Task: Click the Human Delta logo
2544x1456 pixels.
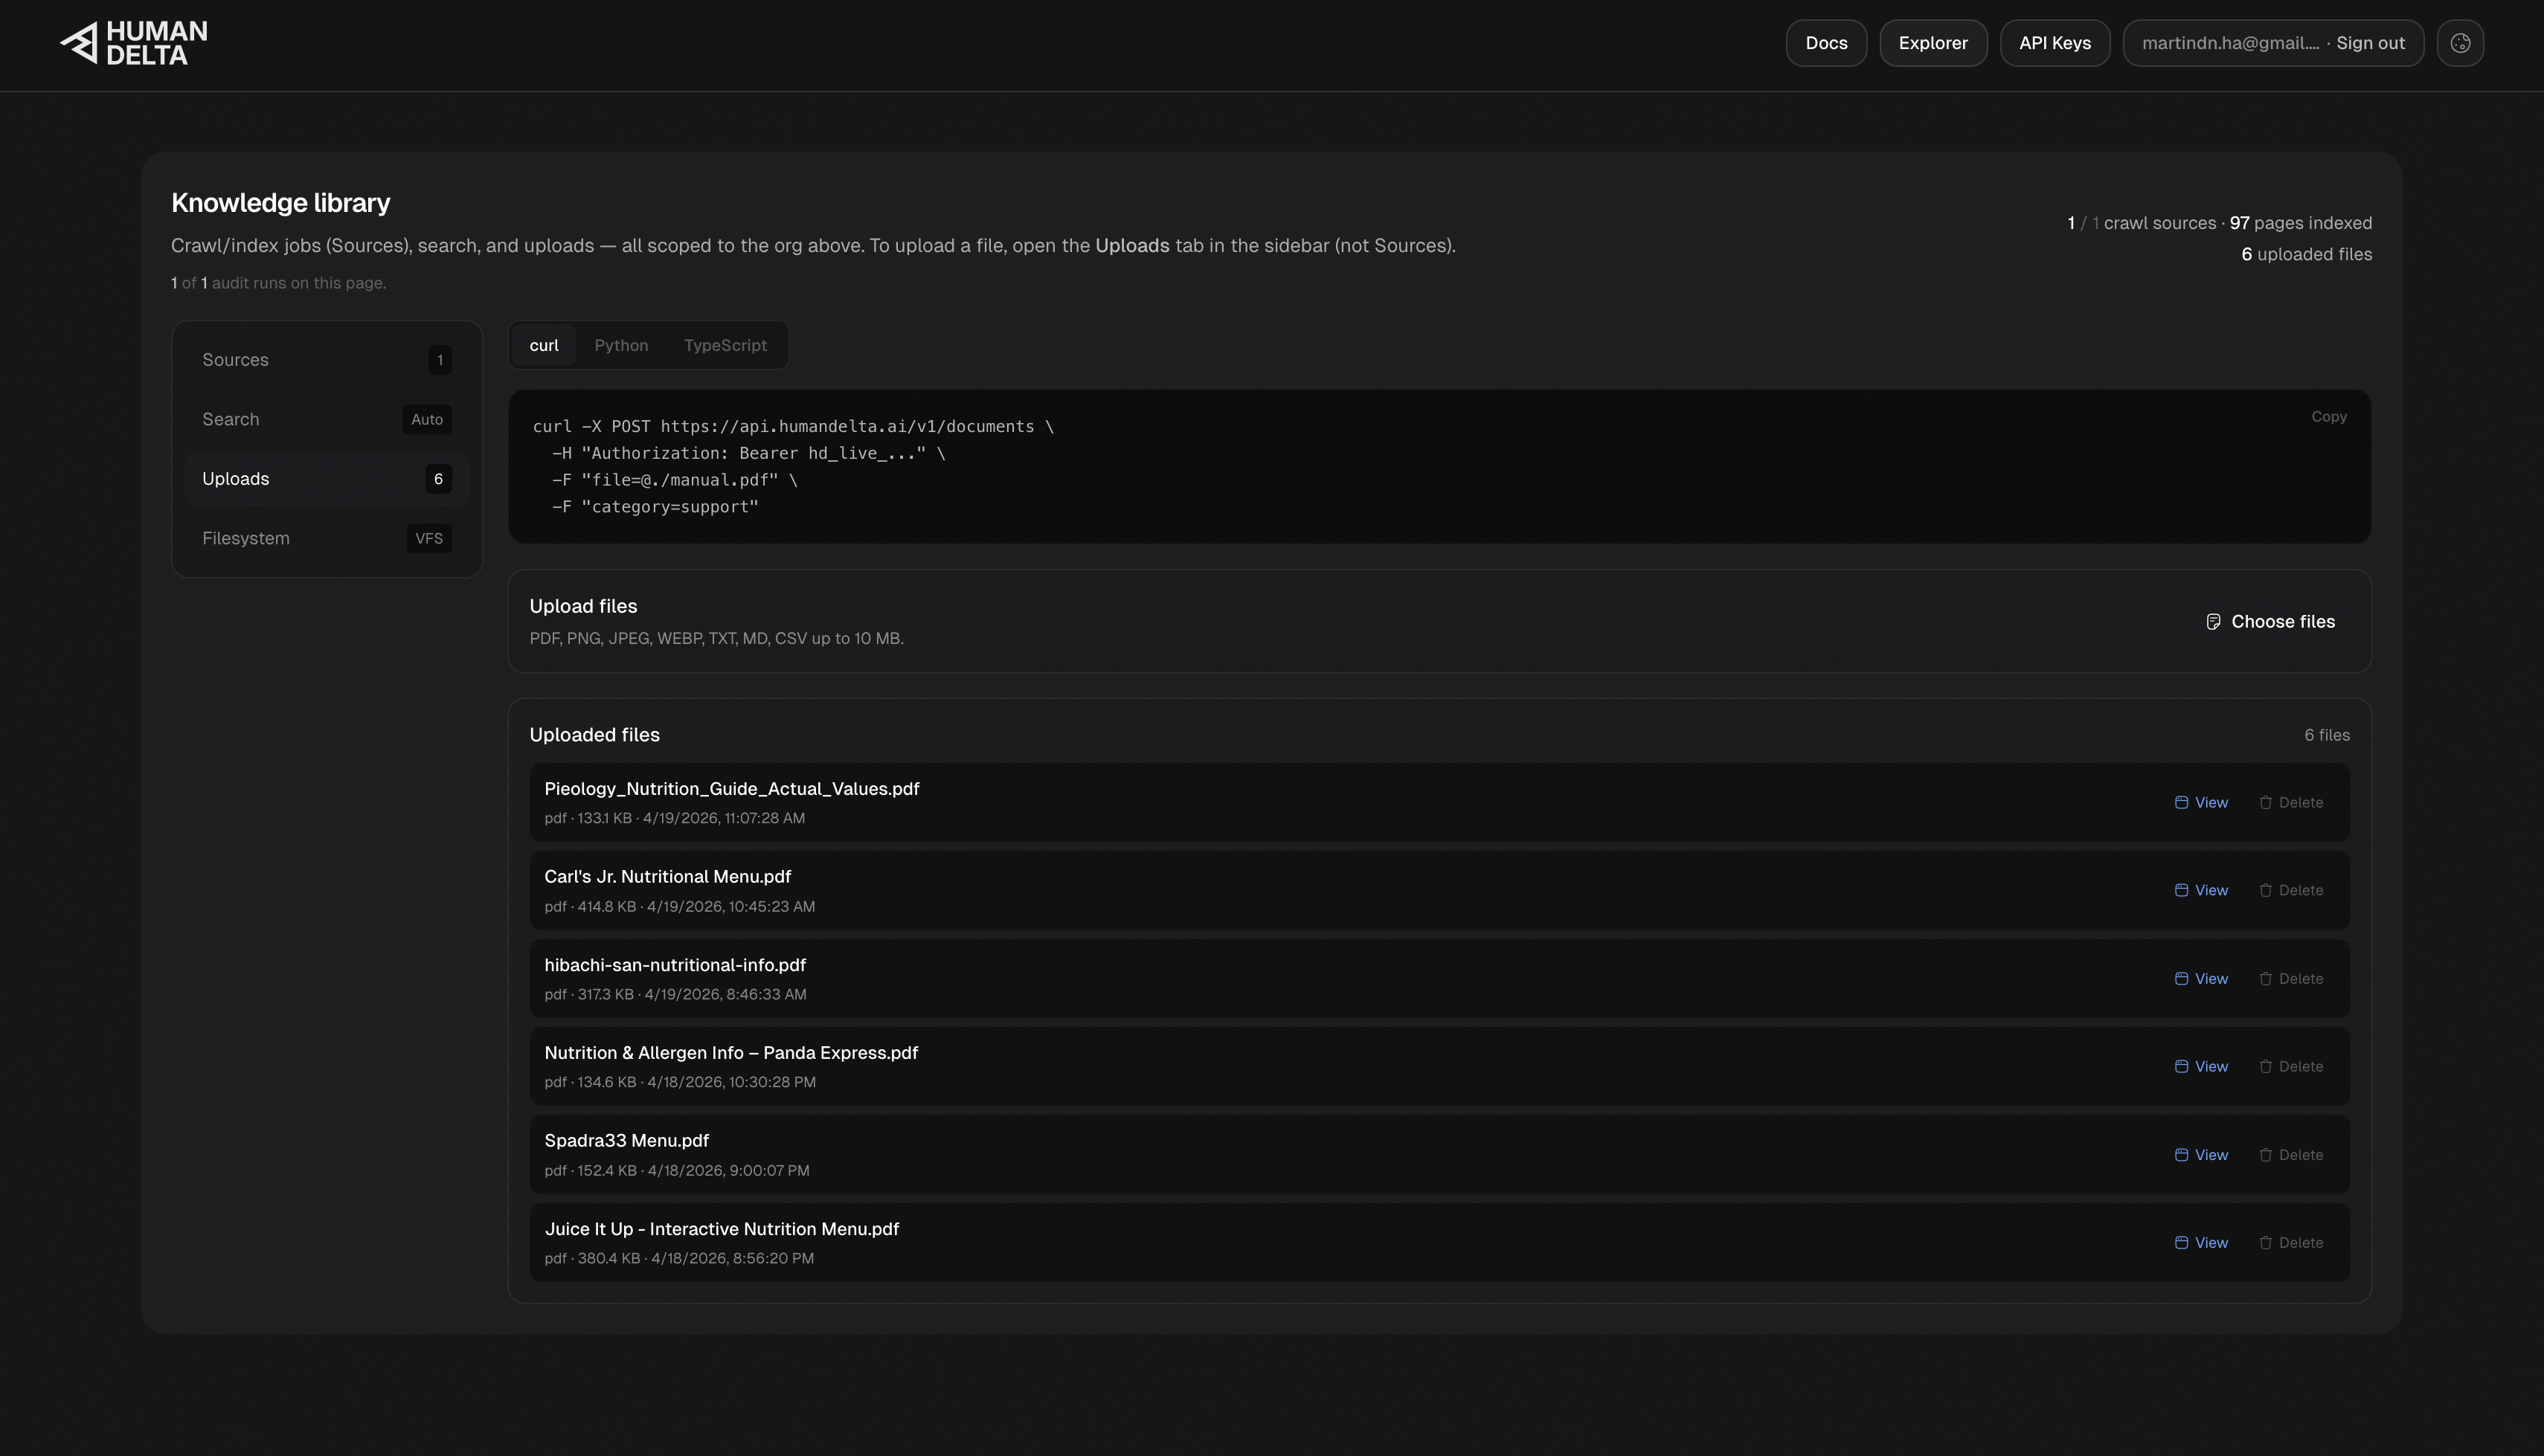Action: [134, 44]
